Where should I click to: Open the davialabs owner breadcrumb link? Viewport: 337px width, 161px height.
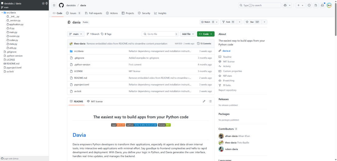(x=71, y=5)
